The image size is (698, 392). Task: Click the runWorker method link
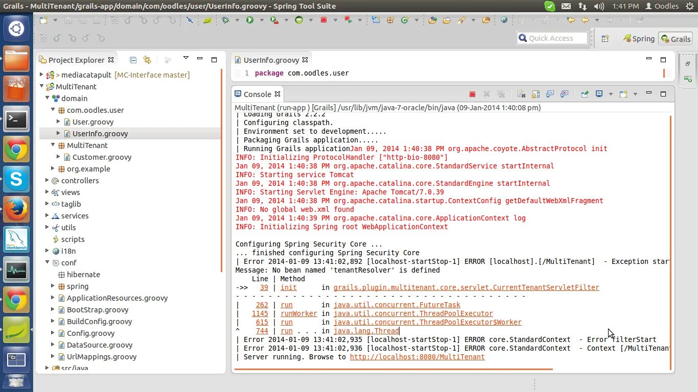tap(298, 313)
